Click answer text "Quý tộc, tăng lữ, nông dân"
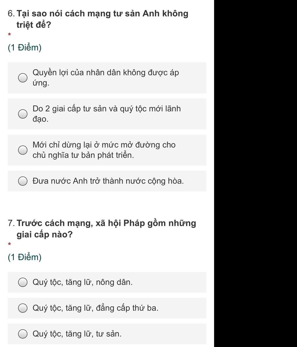297x347 pixels. click(82, 282)
